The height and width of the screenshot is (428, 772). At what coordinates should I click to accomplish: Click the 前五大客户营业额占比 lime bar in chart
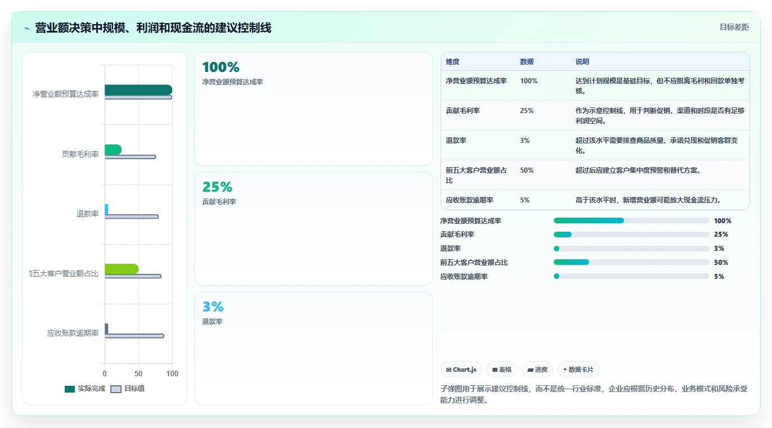coord(122,269)
